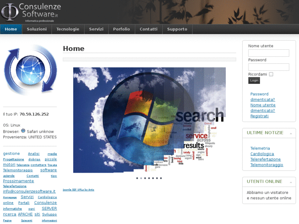Click the piccole tag link

pos(51,159)
